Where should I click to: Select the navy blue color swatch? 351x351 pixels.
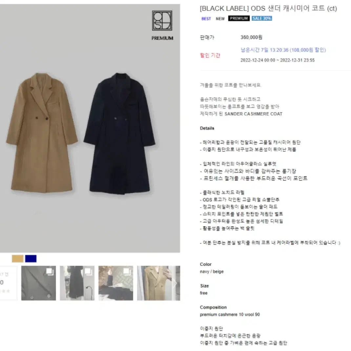pos(31,258)
